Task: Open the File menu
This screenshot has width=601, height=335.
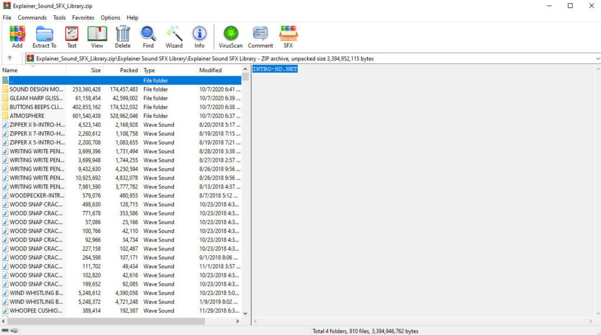Action: click(x=7, y=18)
